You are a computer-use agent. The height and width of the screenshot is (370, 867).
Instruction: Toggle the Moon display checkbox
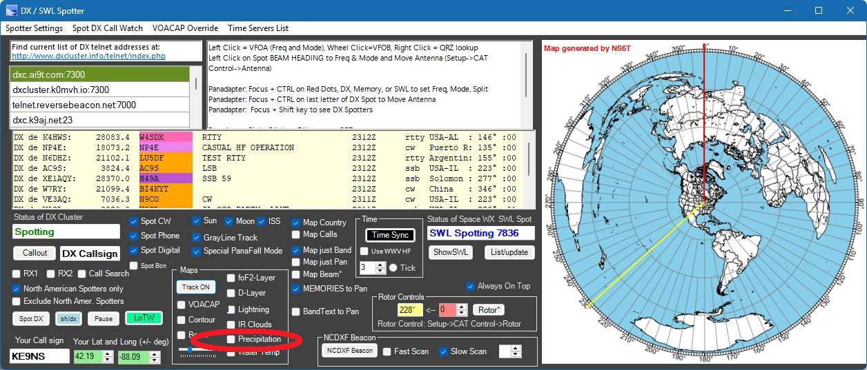[228, 221]
